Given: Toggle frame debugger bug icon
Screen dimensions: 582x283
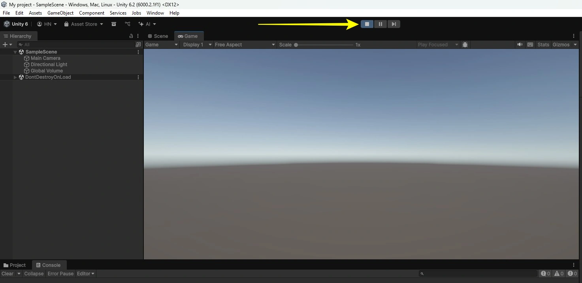Looking at the screenshot, I should [x=465, y=45].
